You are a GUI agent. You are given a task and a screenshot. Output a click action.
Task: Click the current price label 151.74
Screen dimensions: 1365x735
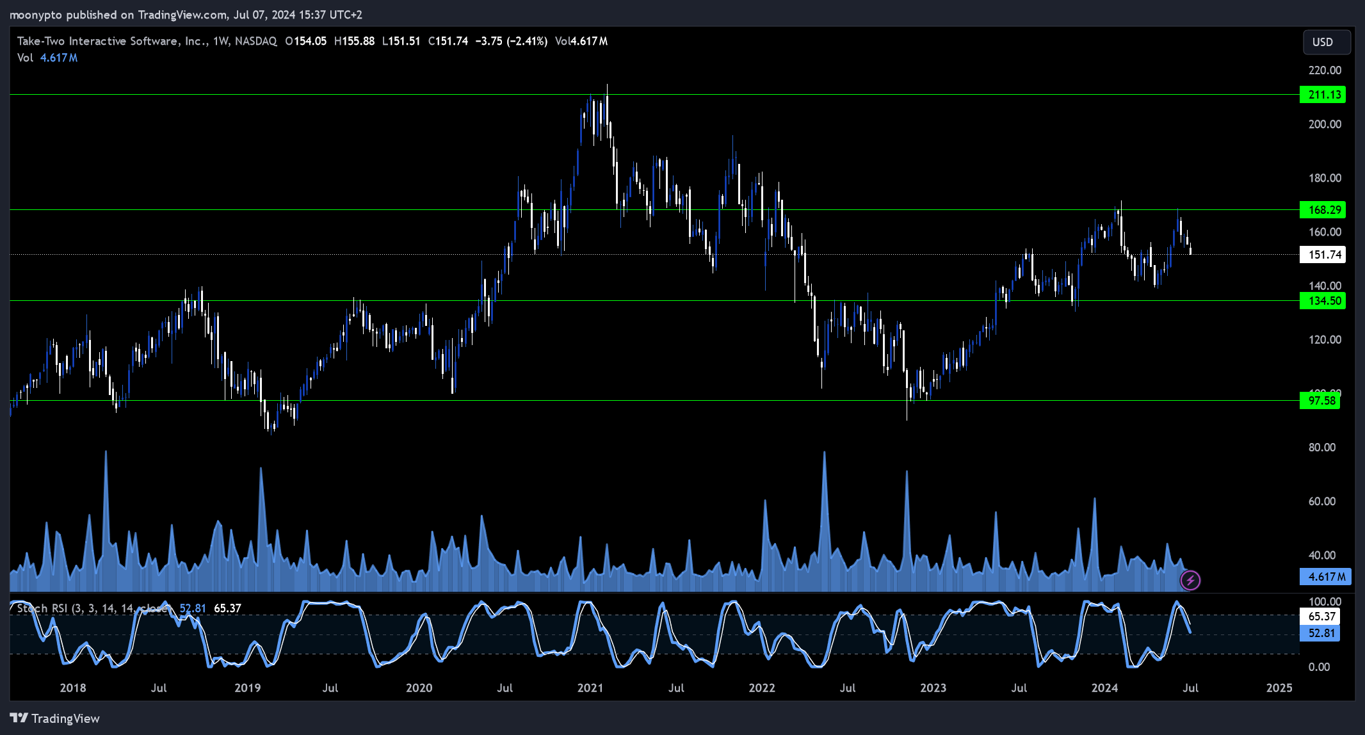[1323, 255]
